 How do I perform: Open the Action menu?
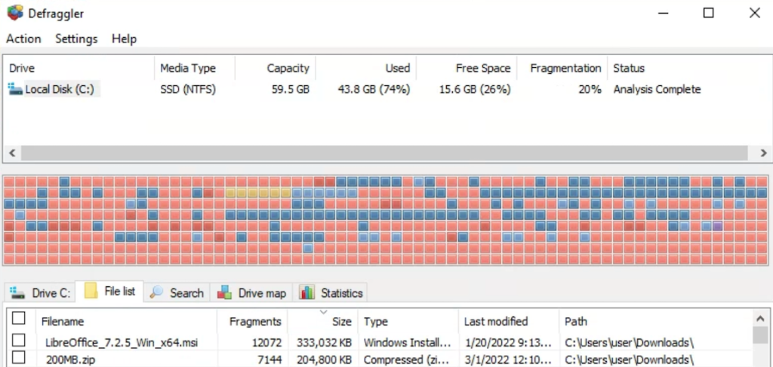click(23, 39)
